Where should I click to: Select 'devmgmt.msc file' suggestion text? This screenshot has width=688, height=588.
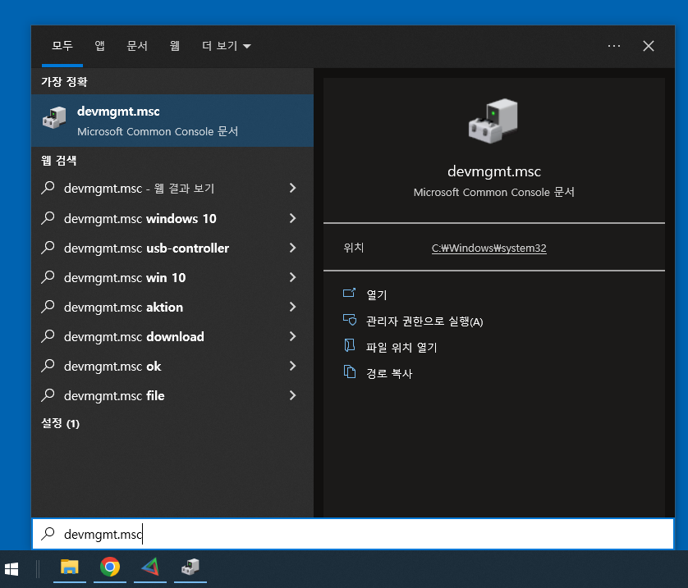tap(114, 395)
